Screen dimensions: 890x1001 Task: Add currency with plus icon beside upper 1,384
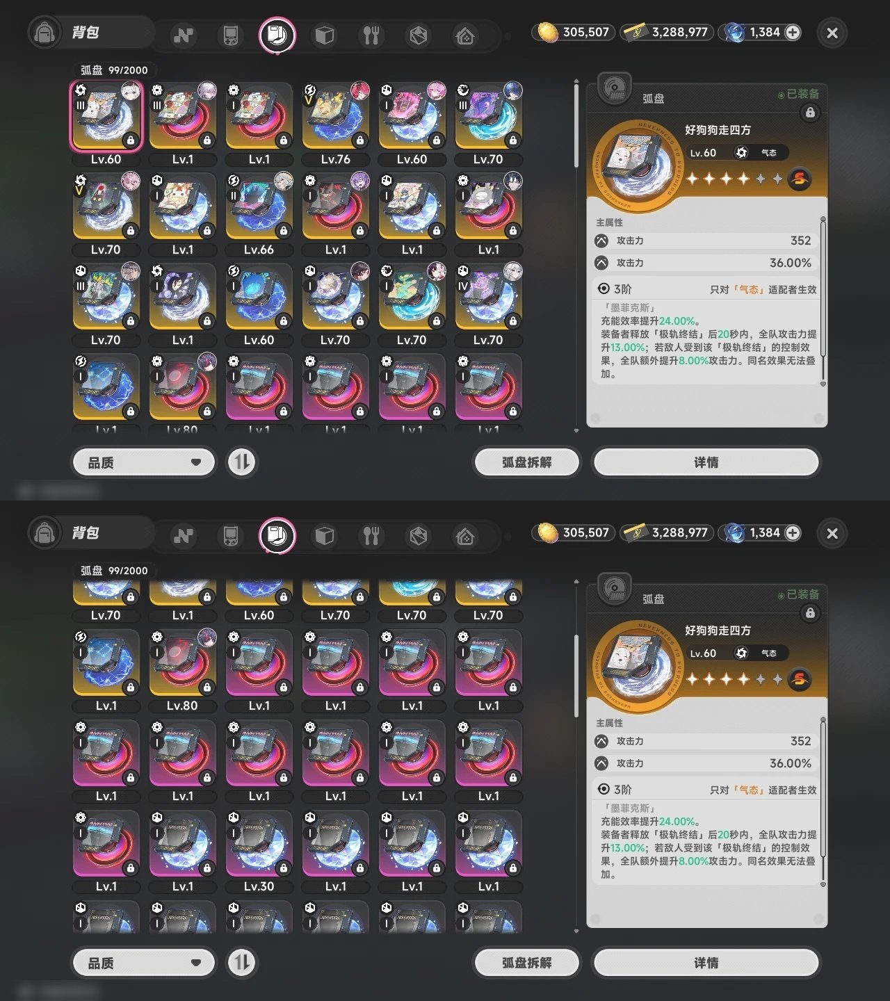tap(793, 32)
